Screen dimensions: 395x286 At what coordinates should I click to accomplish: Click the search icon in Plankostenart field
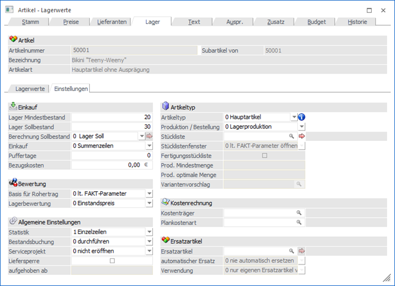[299, 222]
